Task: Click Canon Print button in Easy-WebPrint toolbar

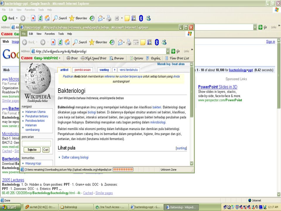Action: coord(72,58)
